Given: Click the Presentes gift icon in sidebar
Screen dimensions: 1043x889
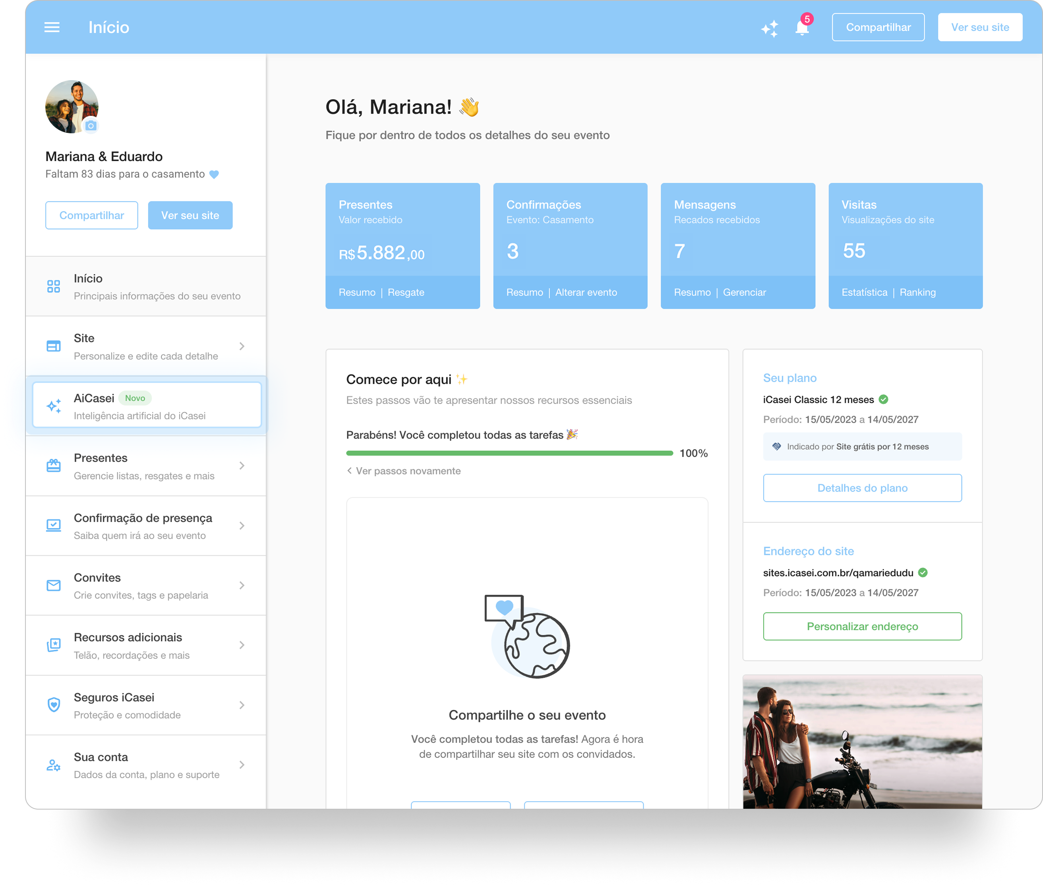Looking at the screenshot, I should (53, 466).
